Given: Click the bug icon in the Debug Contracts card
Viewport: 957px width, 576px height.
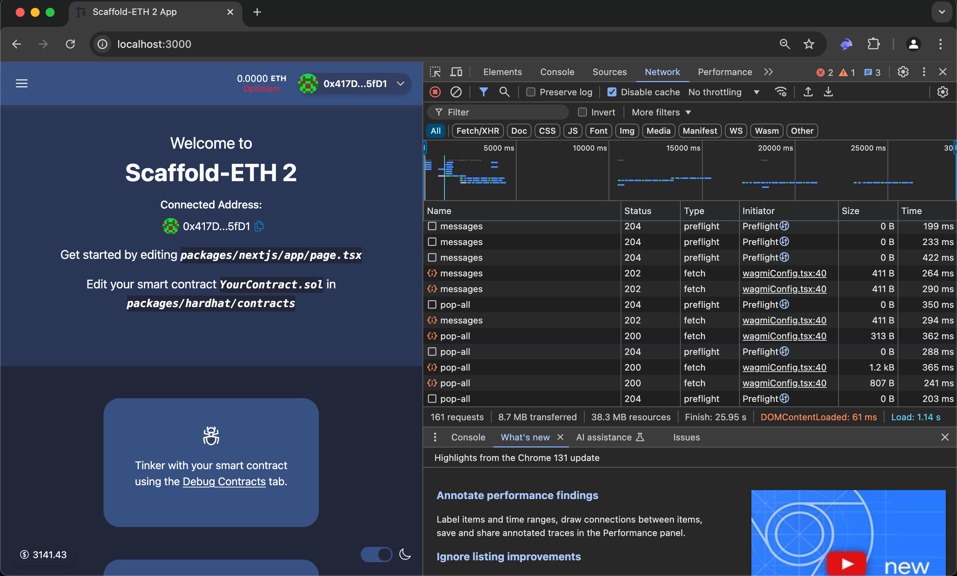Looking at the screenshot, I should coord(211,436).
